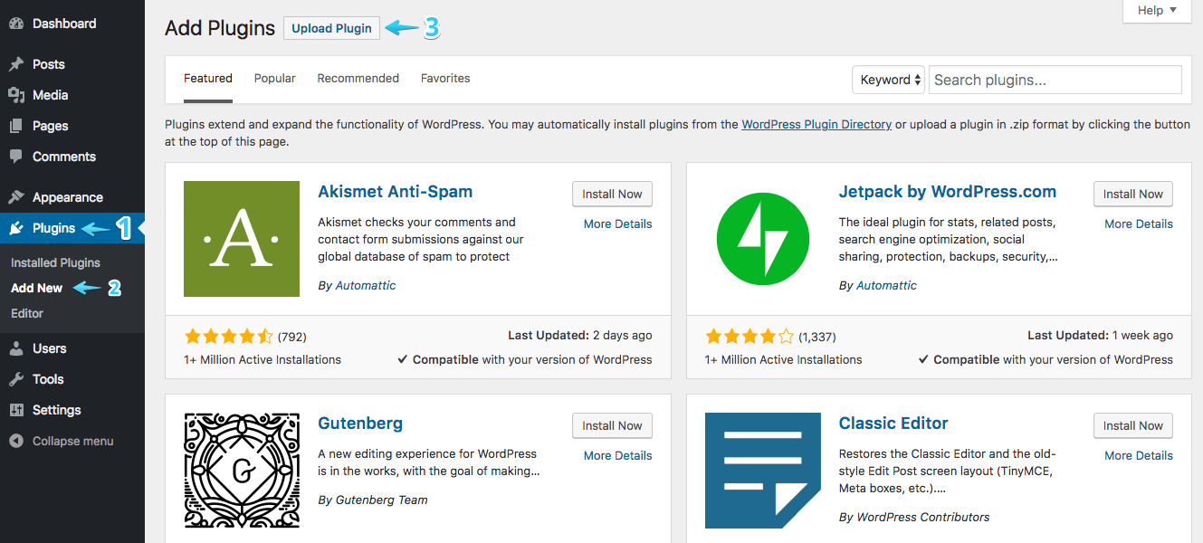The height and width of the screenshot is (543, 1203).
Task: View More Details for Akismet Anti-Spam
Action: click(x=618, y=224)
